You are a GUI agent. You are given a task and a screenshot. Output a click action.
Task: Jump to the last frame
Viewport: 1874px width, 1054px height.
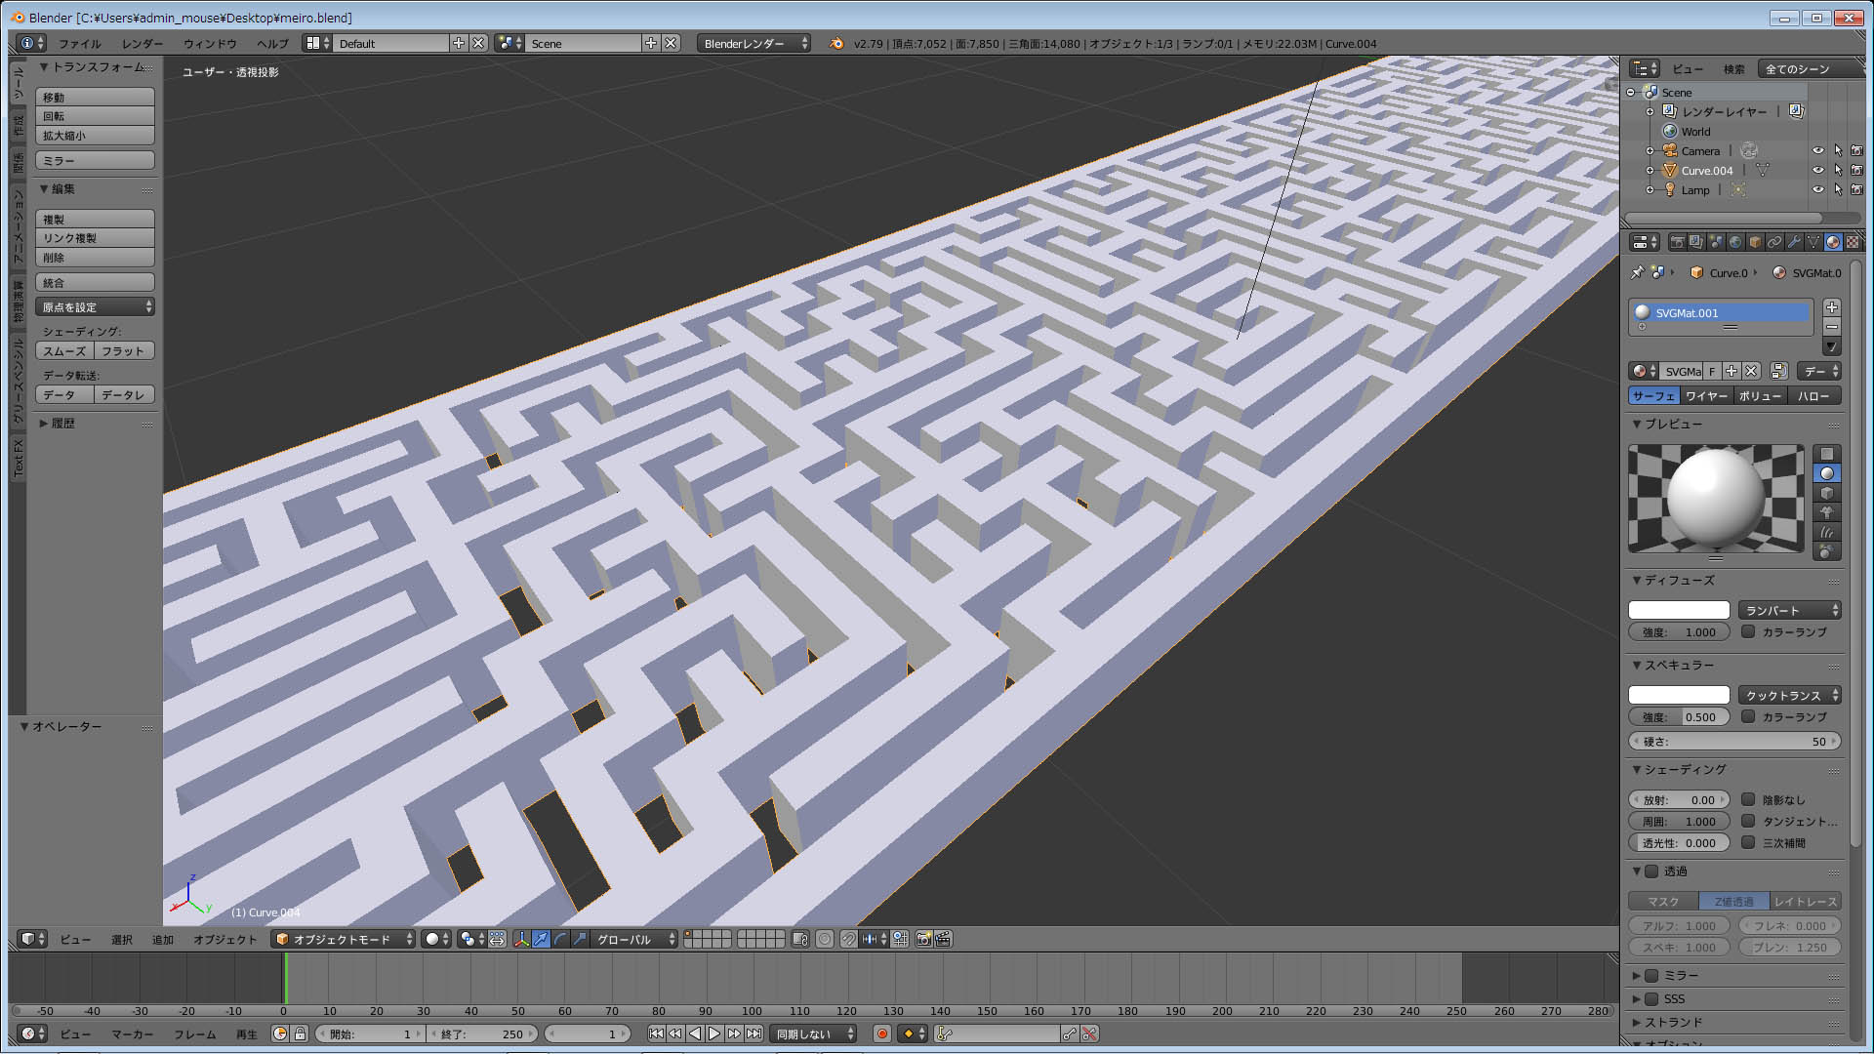coord(754,1034)
